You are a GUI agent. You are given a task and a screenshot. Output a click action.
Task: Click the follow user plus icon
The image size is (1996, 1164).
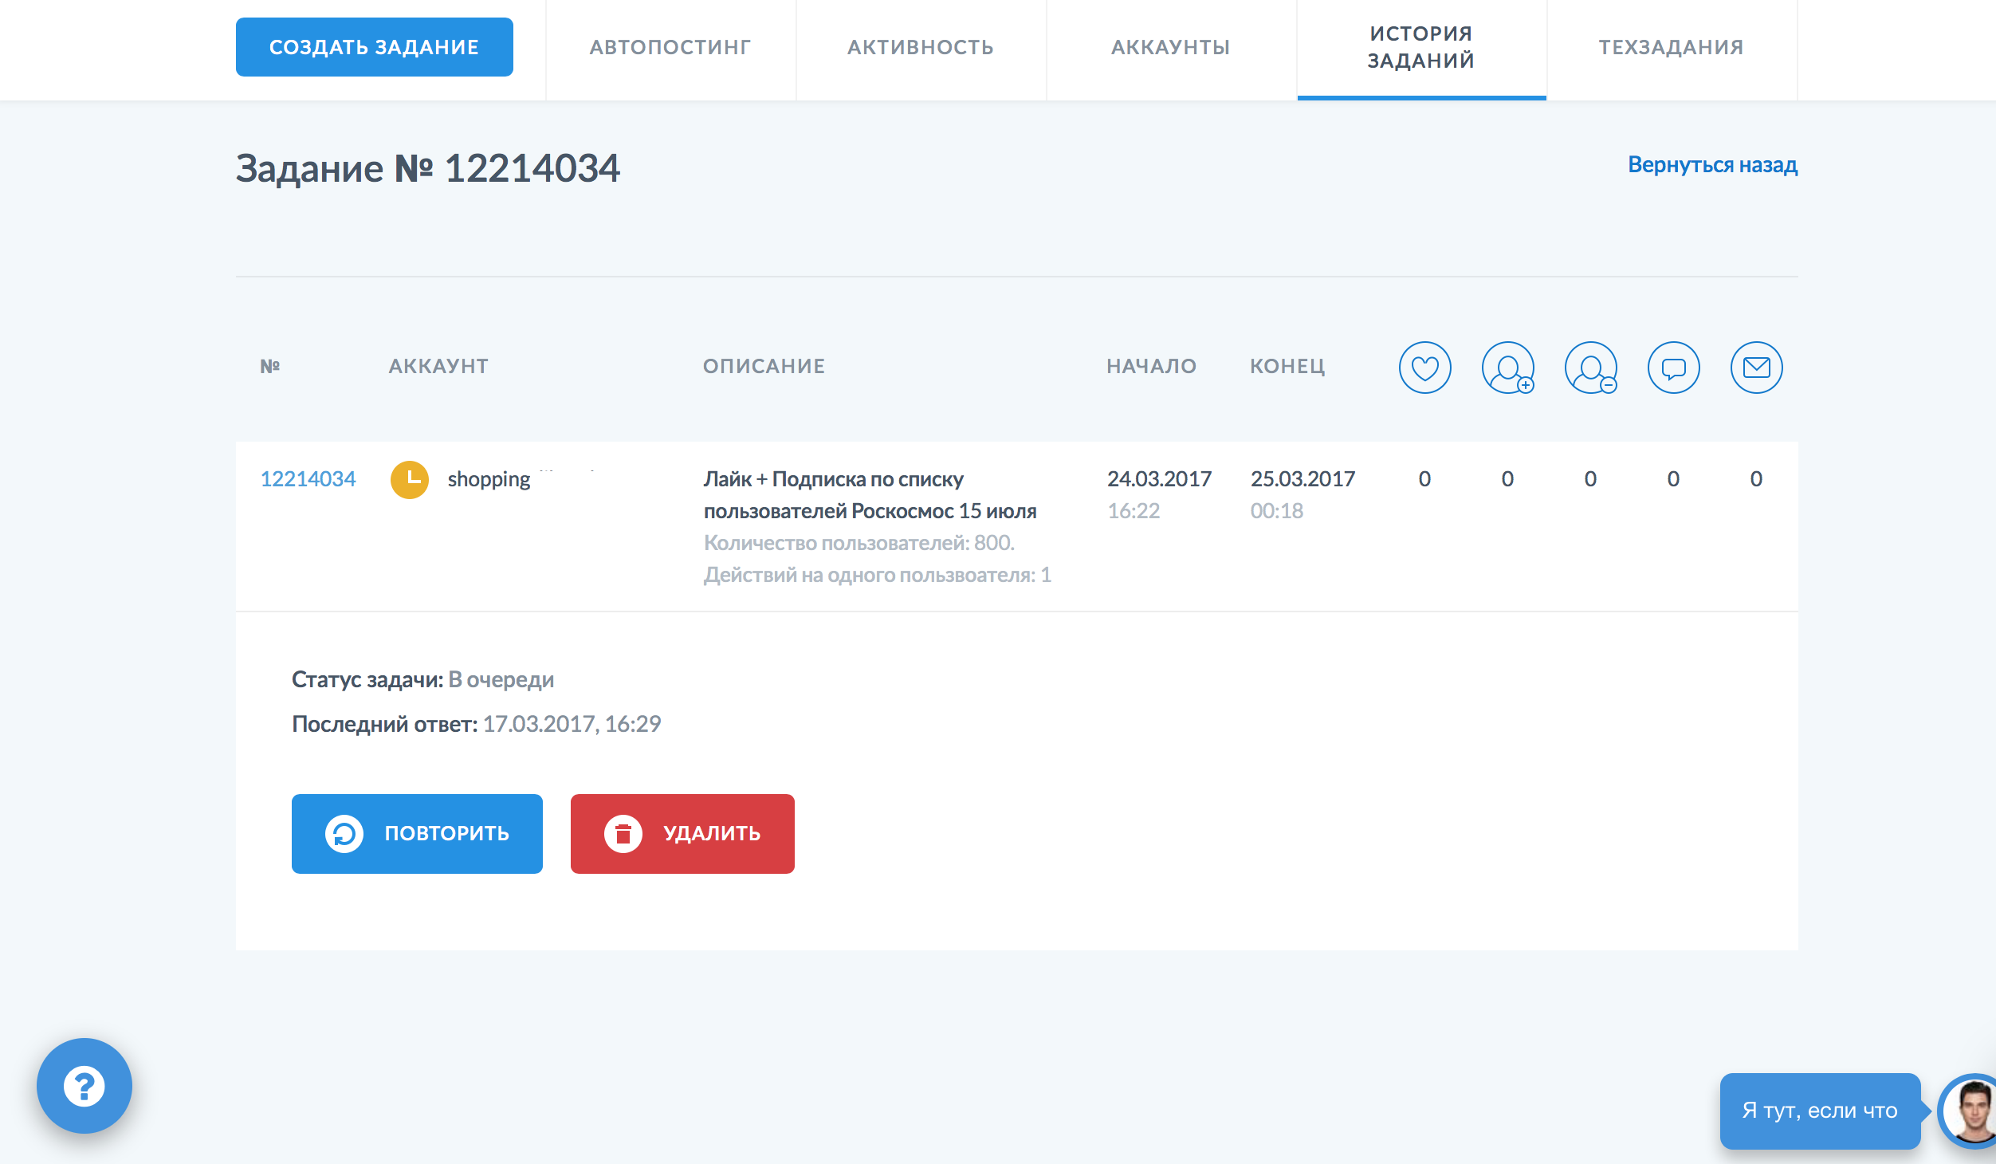click(x=1507, y=368)
